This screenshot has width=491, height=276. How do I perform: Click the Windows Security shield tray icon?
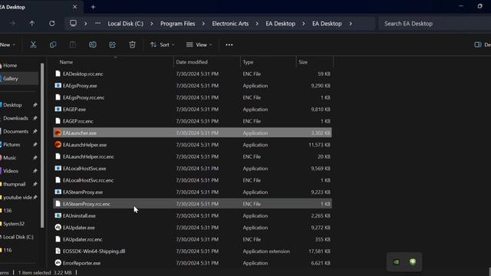pyautogui.click(x=413, y=262)
